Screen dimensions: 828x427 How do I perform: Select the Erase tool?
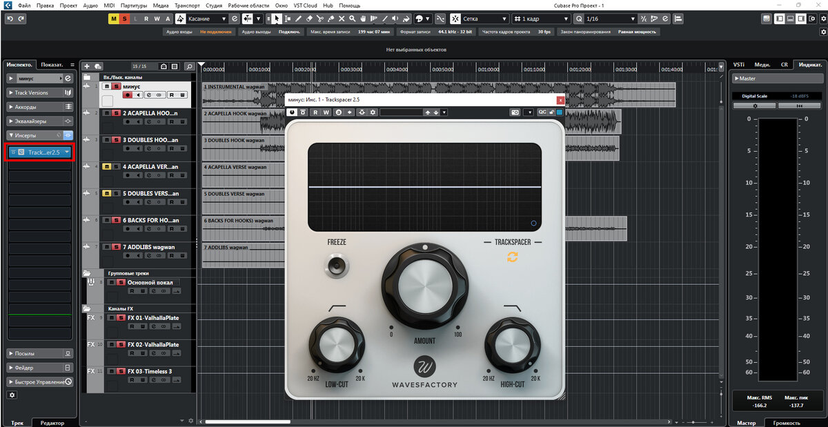309,19
